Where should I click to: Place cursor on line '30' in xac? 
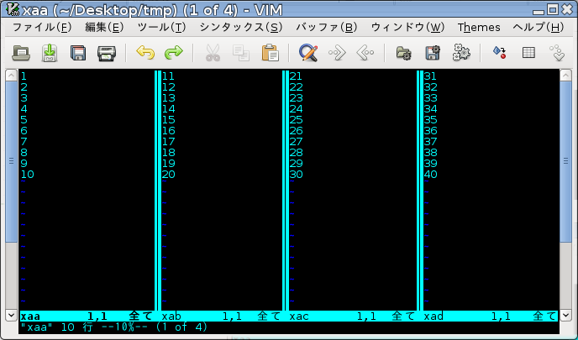[296, 175]
